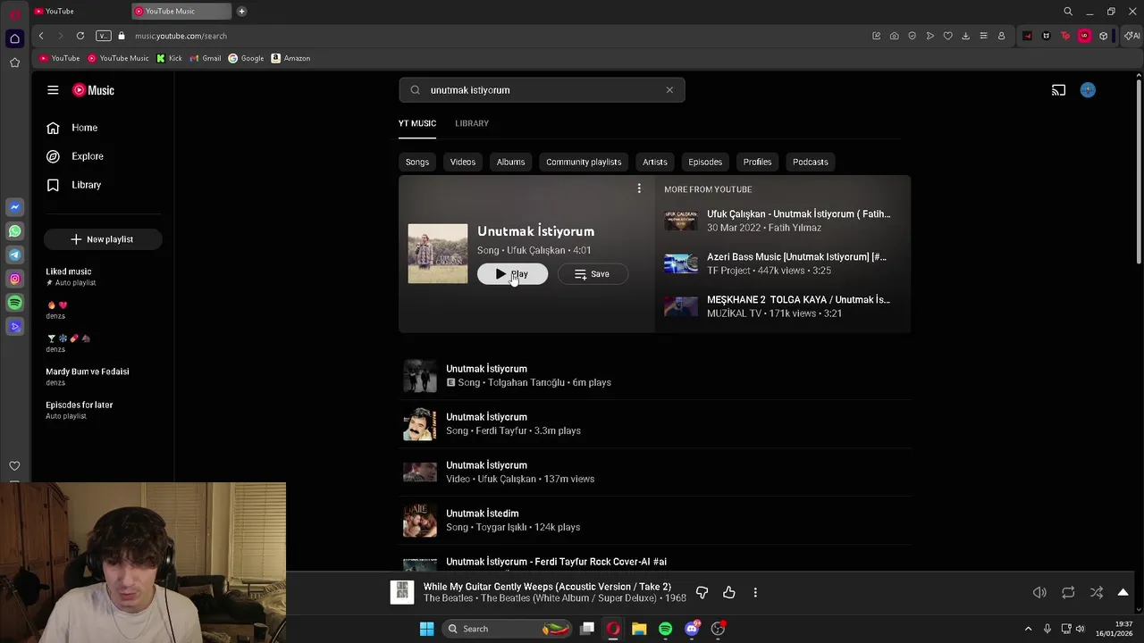
Task: Toggle shuffle in player bar
Action: tap(1097, 592)
